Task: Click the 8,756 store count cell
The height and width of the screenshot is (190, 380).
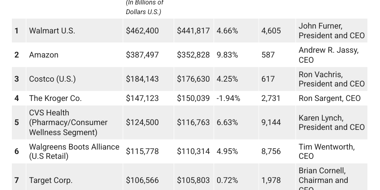Action: [271, 151]
